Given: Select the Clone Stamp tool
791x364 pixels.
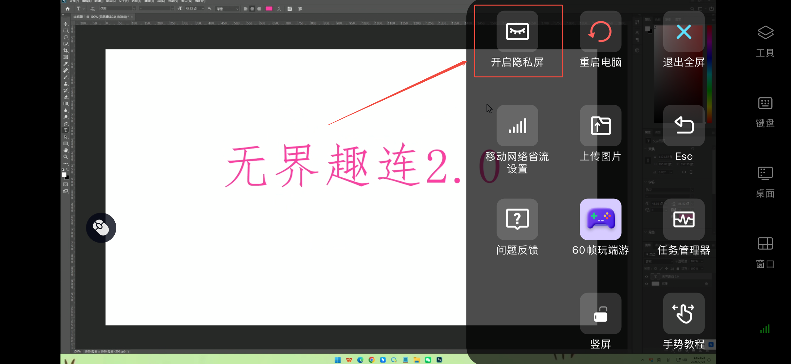Looking at the screenshot, I should [x=66, y=84].
